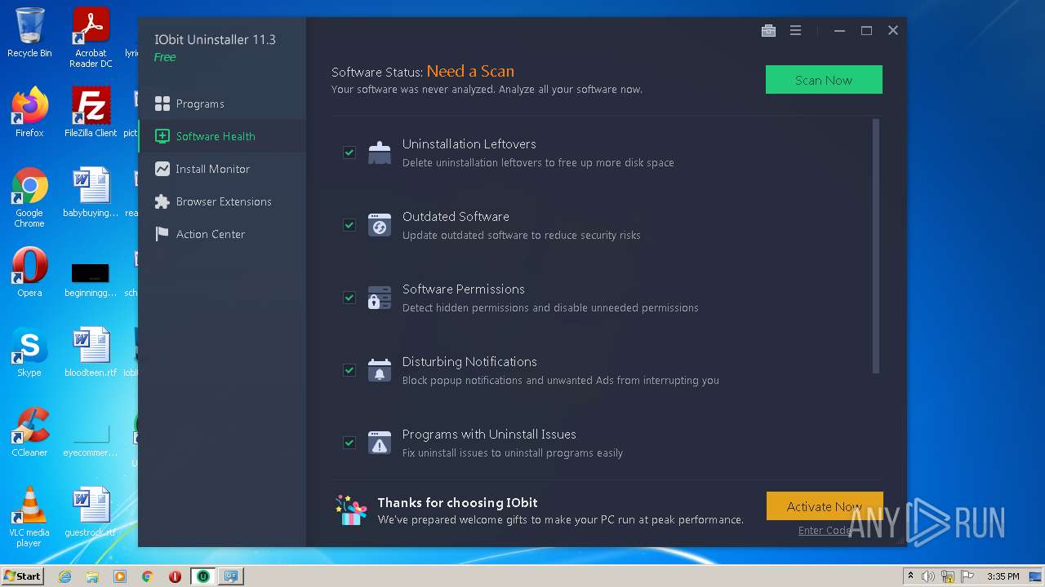Screen dimensions: 1045x587
Task: Open the hamburger options menu
Action: point(795,30)
